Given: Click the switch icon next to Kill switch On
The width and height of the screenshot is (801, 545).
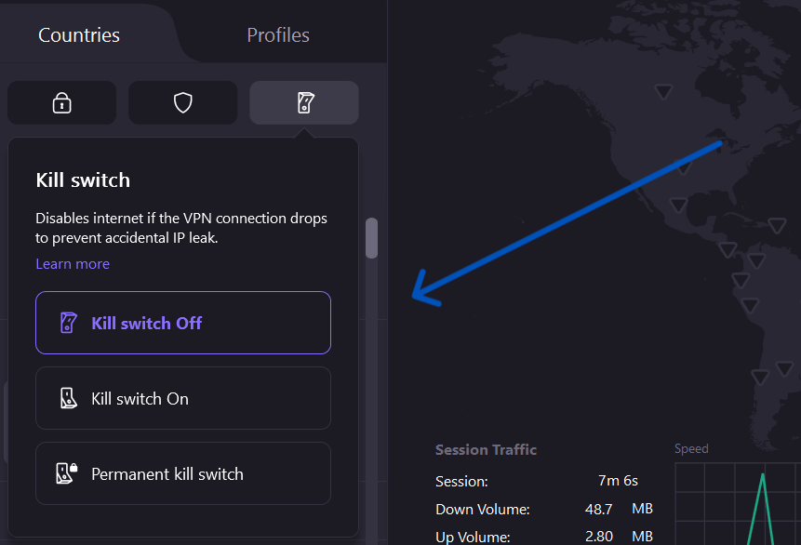Looking at the screenshot, I should click(69, 397).
